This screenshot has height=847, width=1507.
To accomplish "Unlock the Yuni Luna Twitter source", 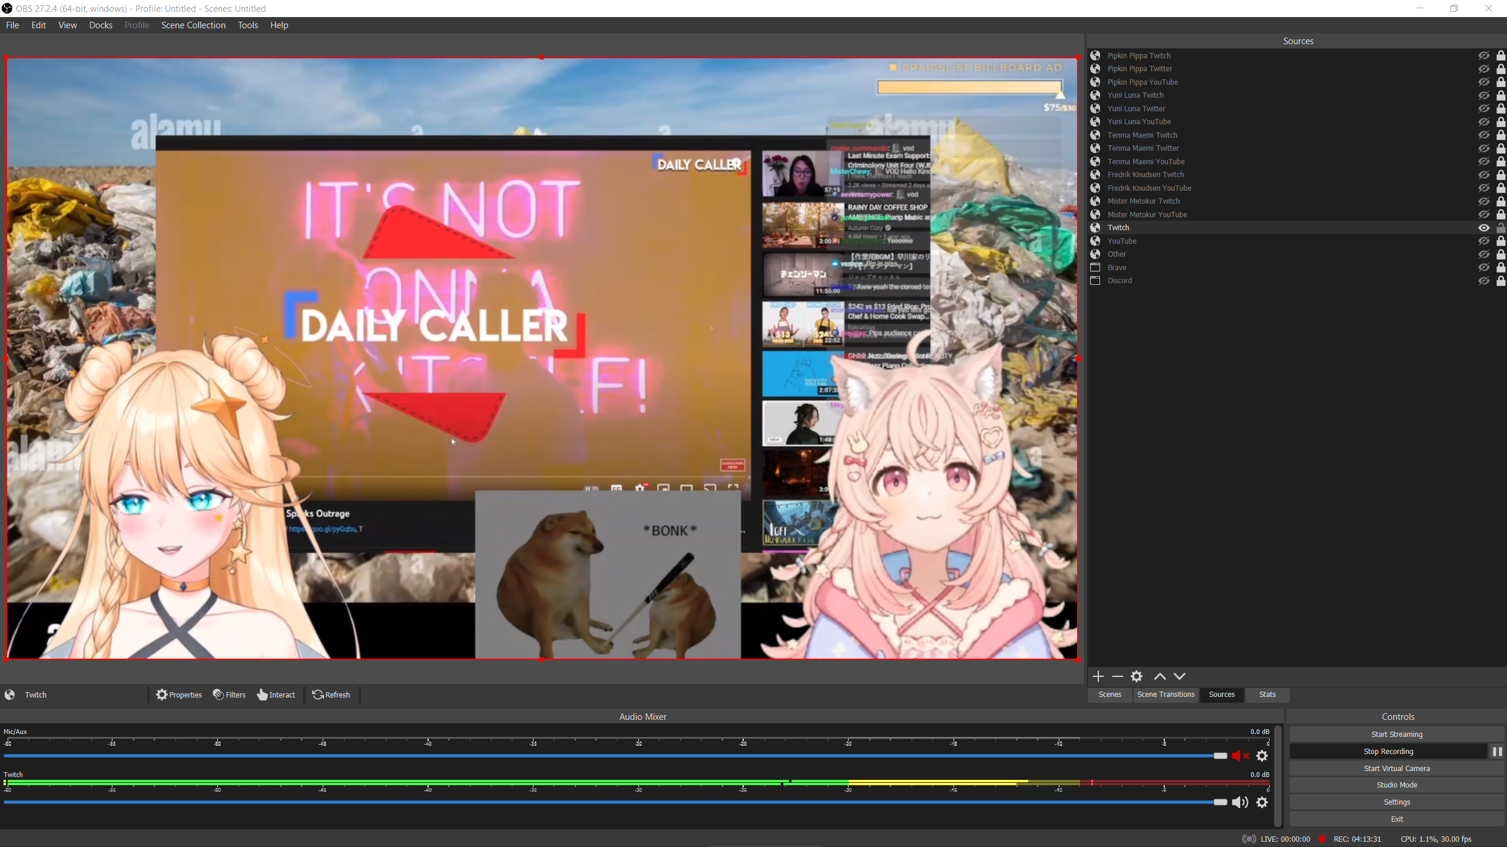I will coord(1501,108).
